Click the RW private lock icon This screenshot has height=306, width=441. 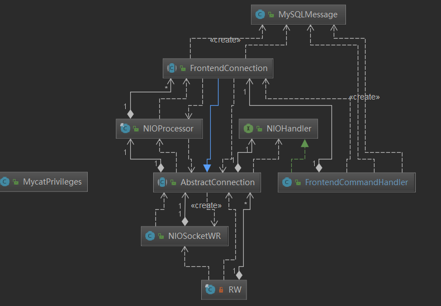pos(221,290)
